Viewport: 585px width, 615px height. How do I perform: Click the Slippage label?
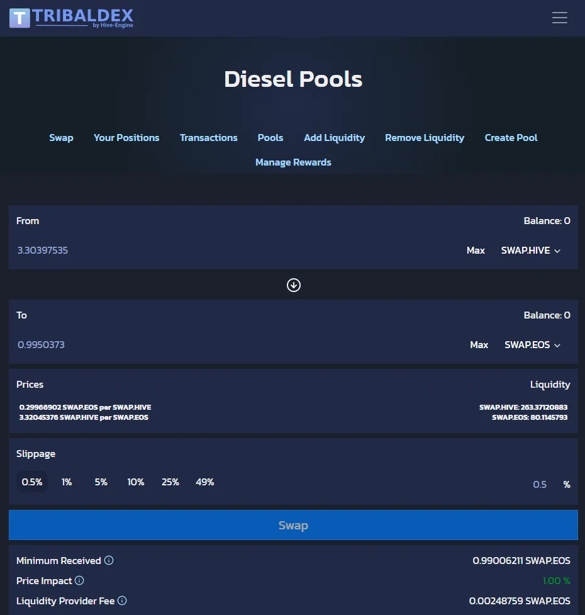pos(36,454)
